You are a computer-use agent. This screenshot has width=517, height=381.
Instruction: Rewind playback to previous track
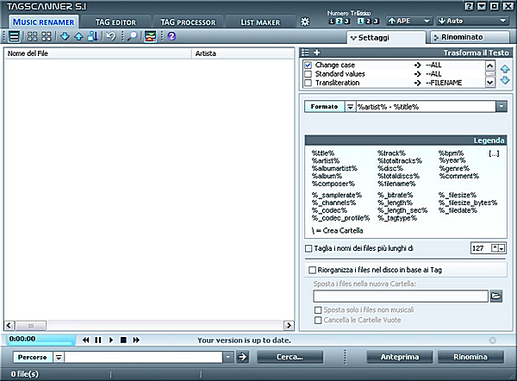(x=85, y=340)
